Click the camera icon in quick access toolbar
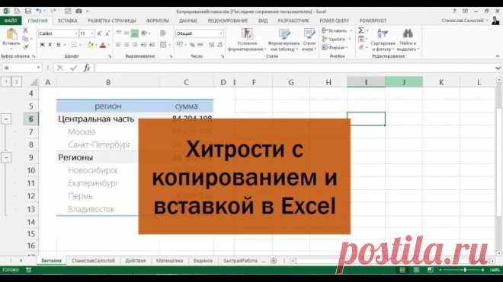 (78, 11)
